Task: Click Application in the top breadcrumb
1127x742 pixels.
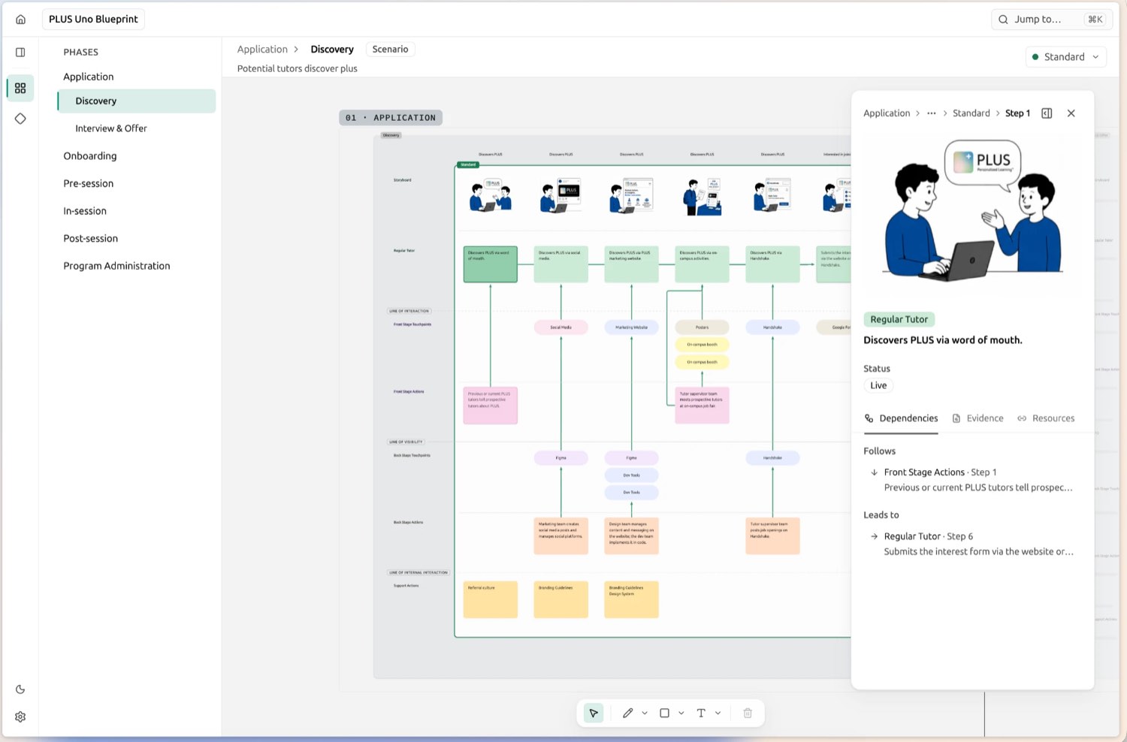Action: pyautogui.click(x=262, y=50)
